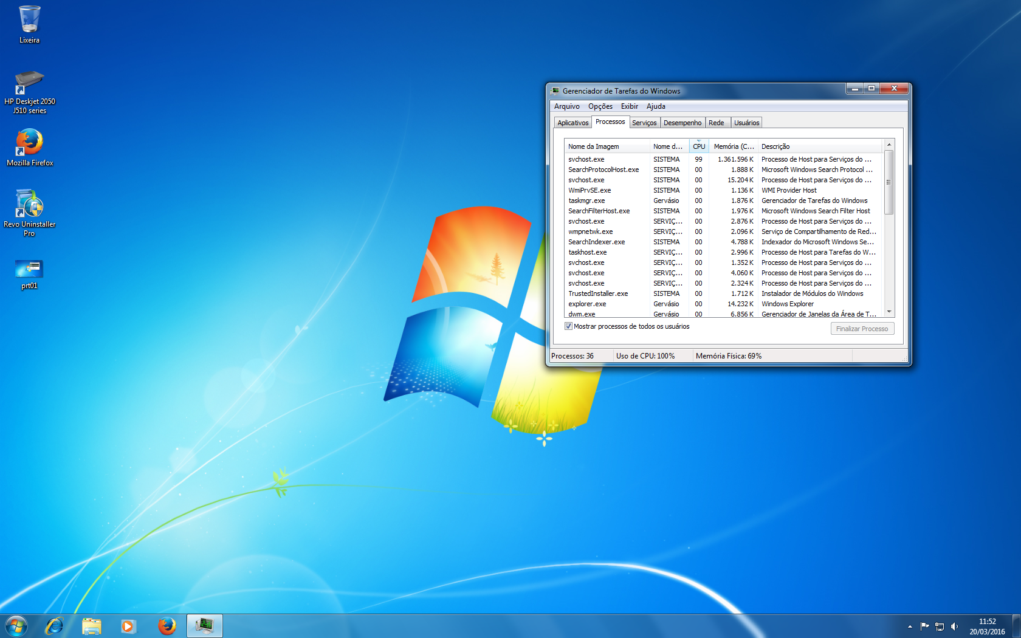This screenshot has height=638, width=1021.
Task: Select svchost.exe row using 99 CPU
Action: 723,159
